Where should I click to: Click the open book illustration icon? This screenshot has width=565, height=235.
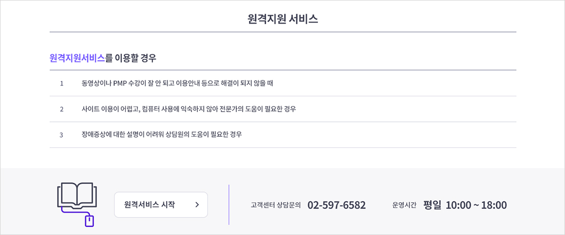(77, 195)
